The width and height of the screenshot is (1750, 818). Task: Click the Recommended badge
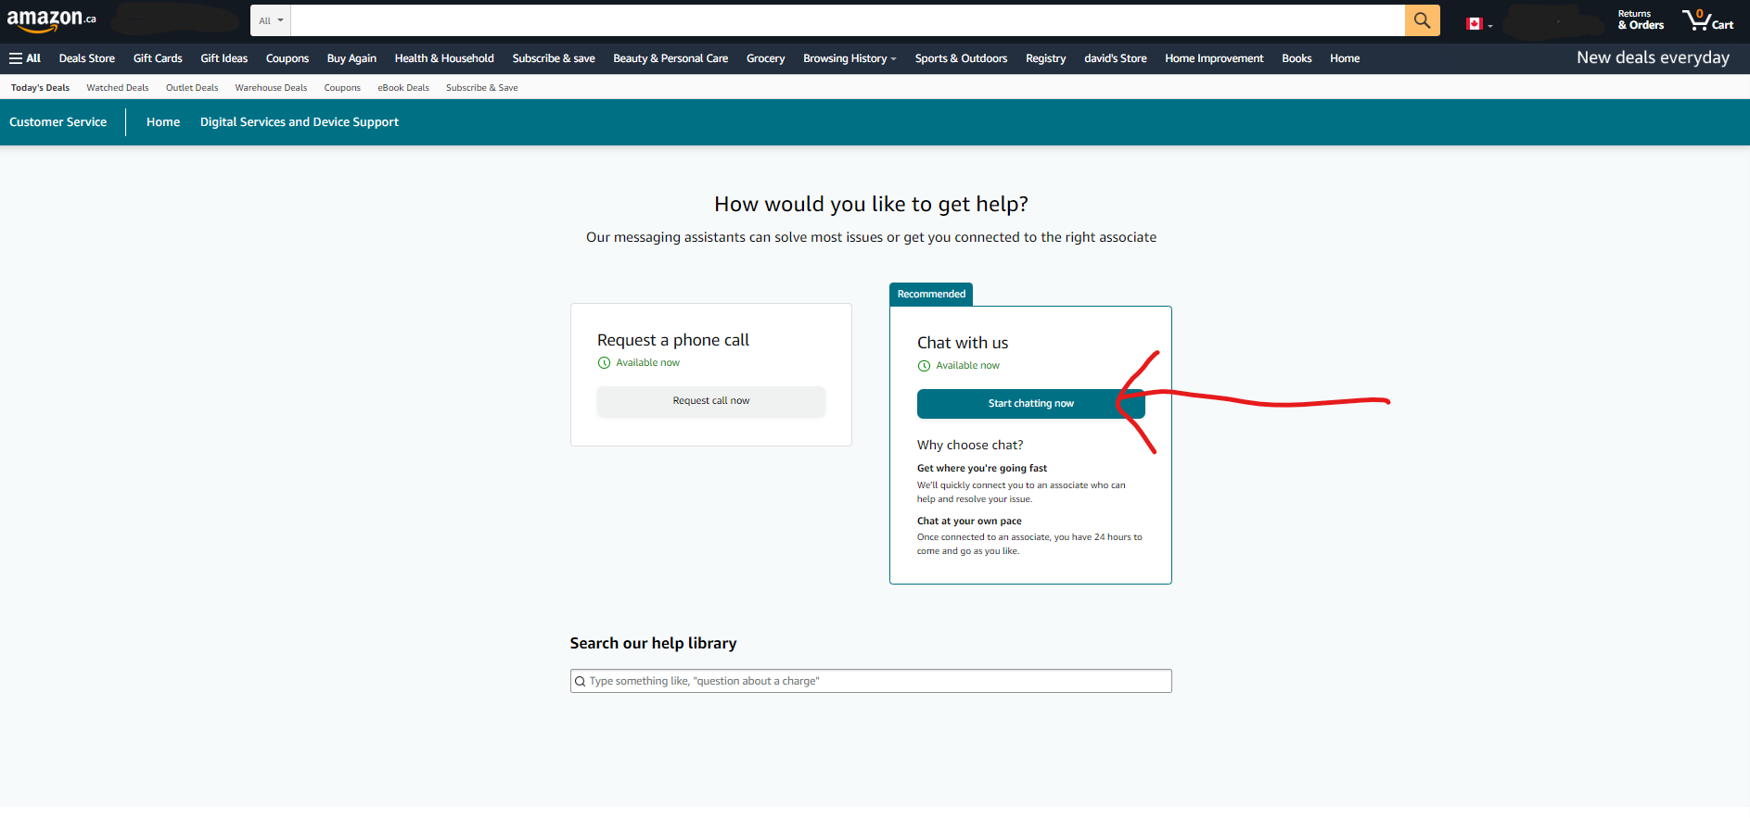(x=931, y=295)
